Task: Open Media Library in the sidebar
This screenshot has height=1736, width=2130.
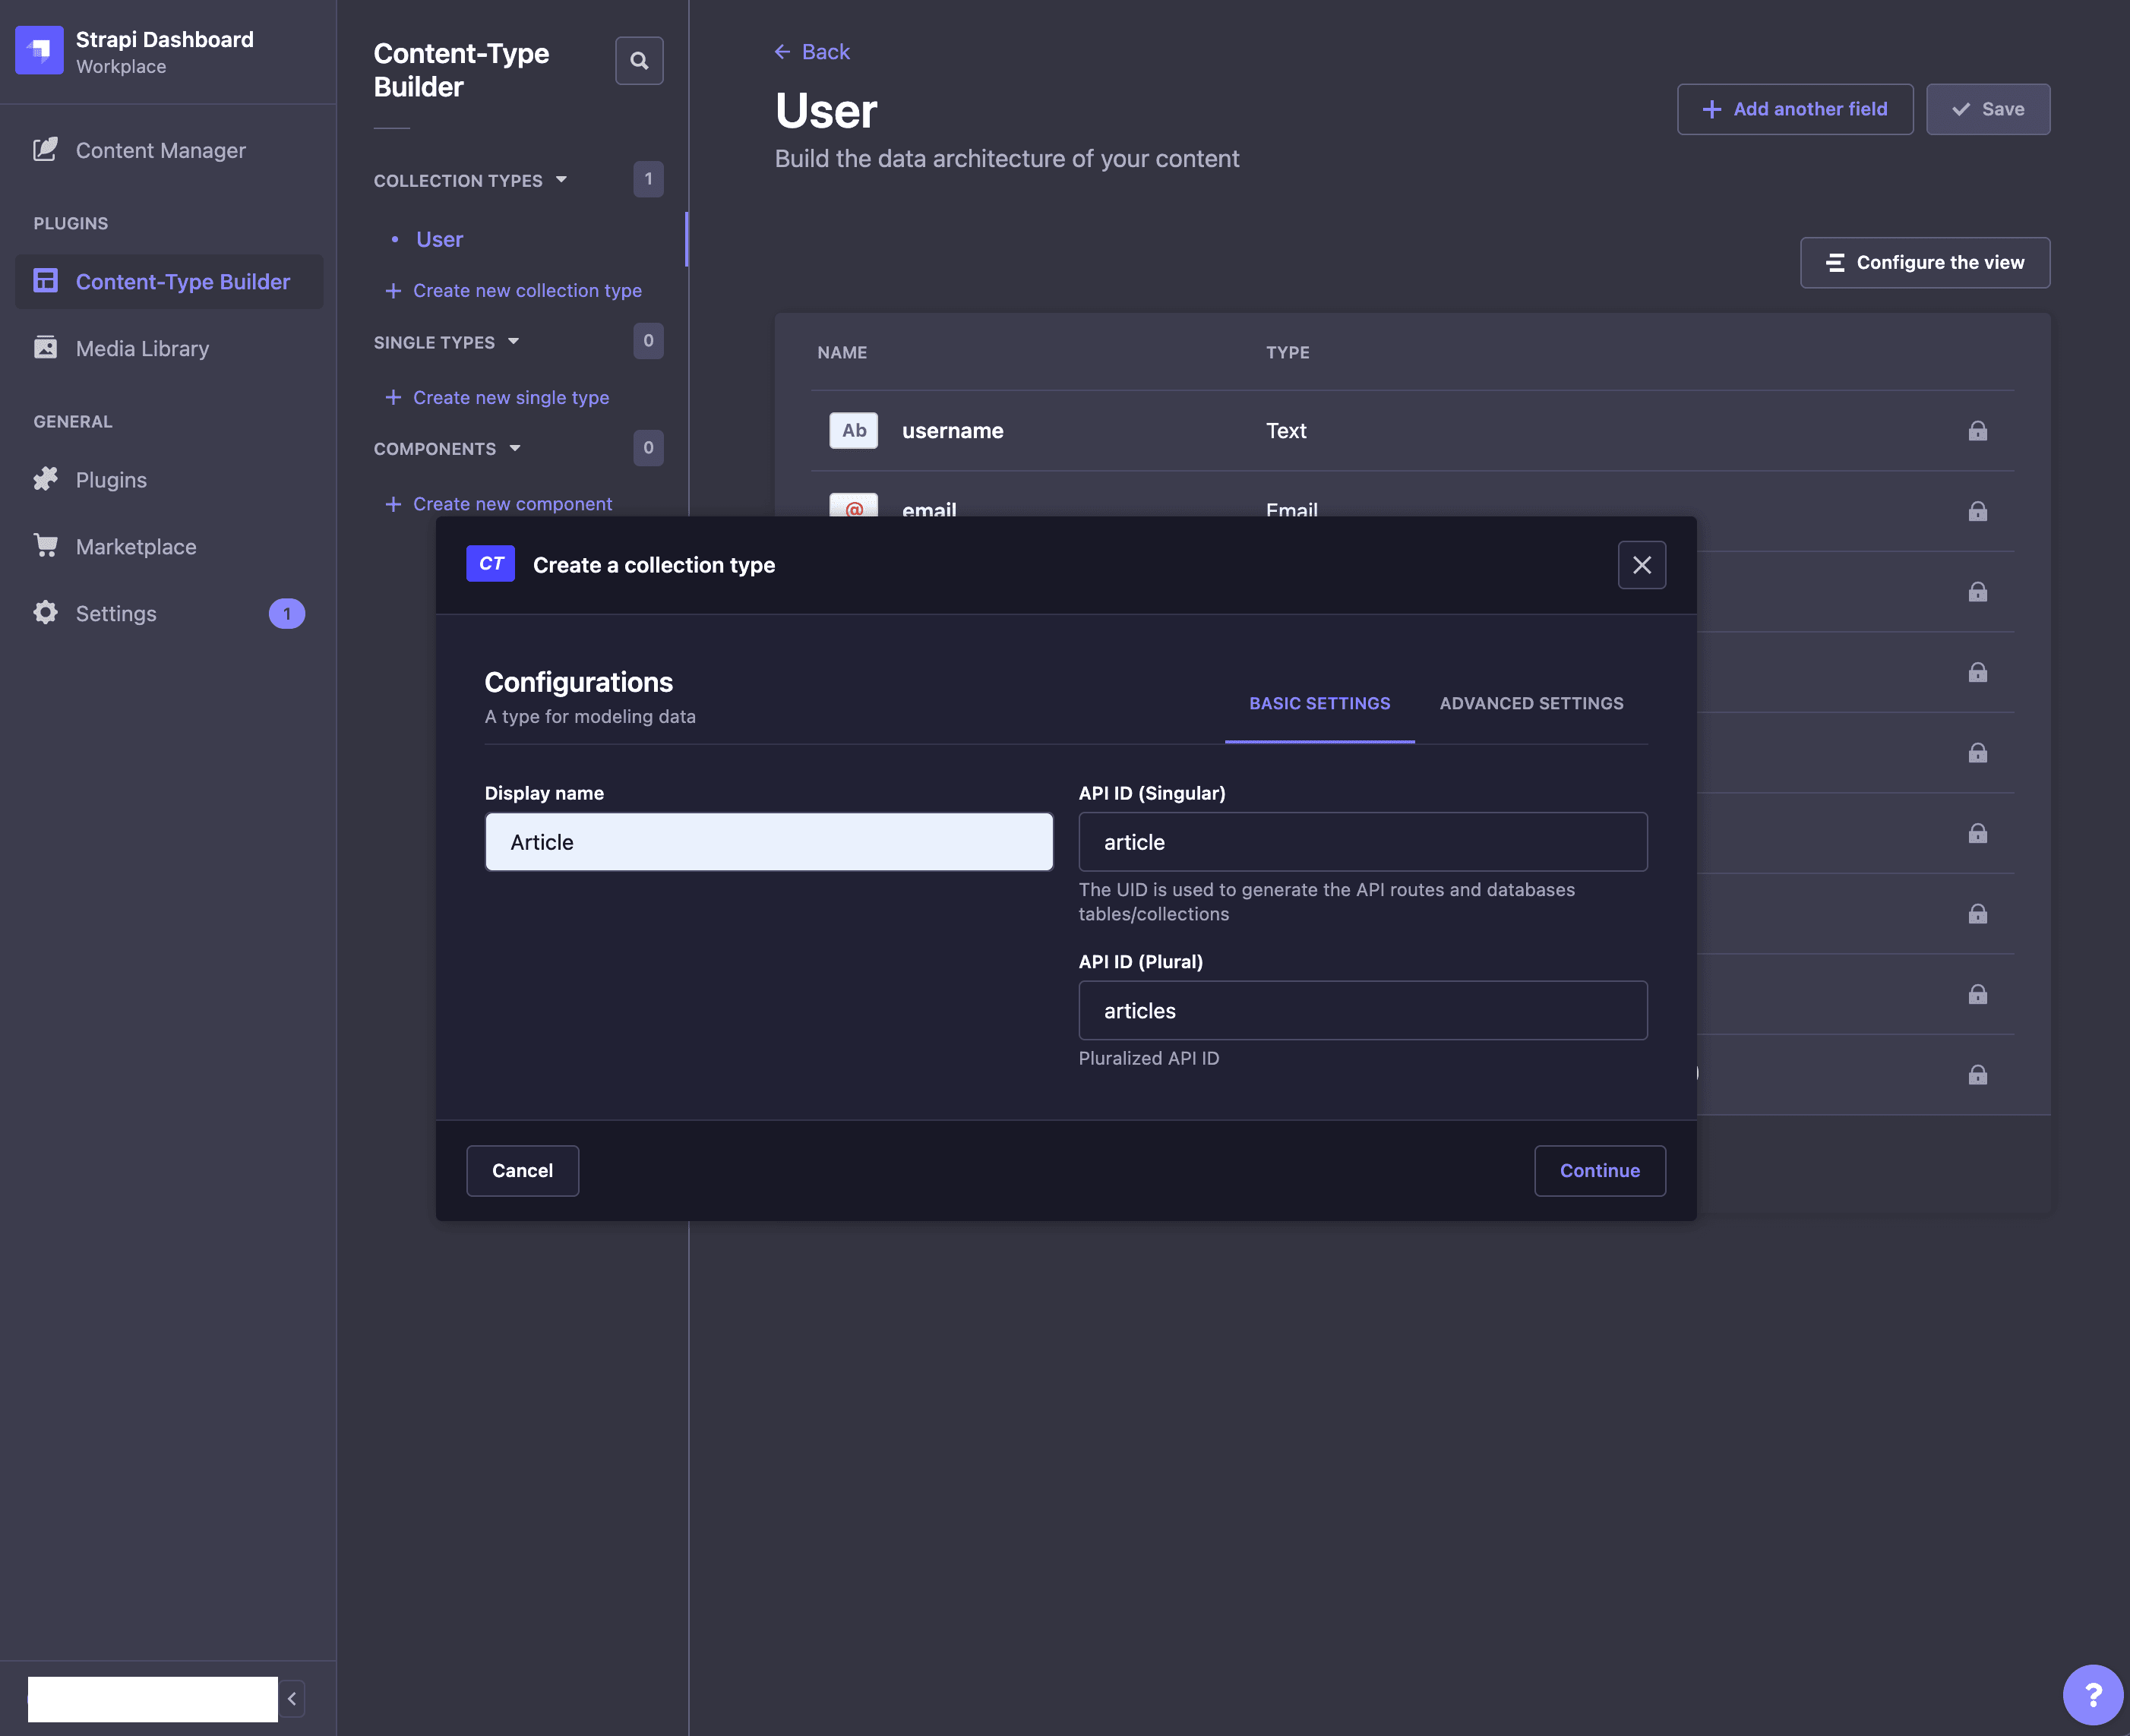Action: point(142,348)
